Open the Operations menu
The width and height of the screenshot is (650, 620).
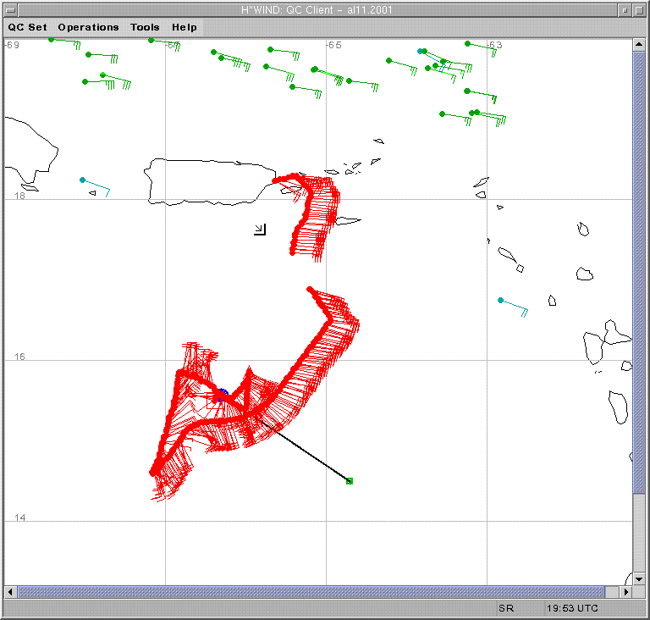coord(88,27)
